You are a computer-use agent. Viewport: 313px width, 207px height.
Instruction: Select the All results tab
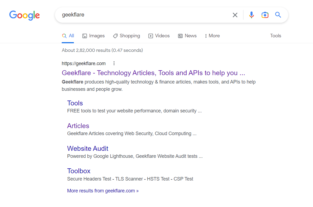click(x=68, y=36)
